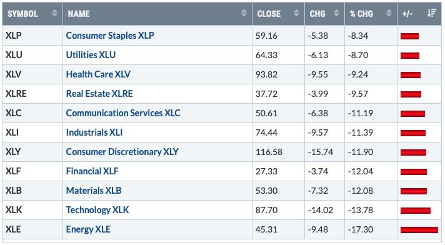Sort by CHG column arrows icon
Image resolution: width=445 pixels, height=245 pixels.
pos(336,13)
